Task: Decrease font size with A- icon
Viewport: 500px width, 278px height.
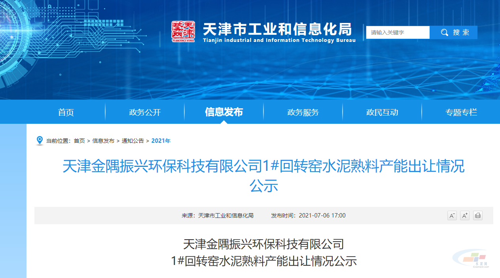Action: pos(452,216)
